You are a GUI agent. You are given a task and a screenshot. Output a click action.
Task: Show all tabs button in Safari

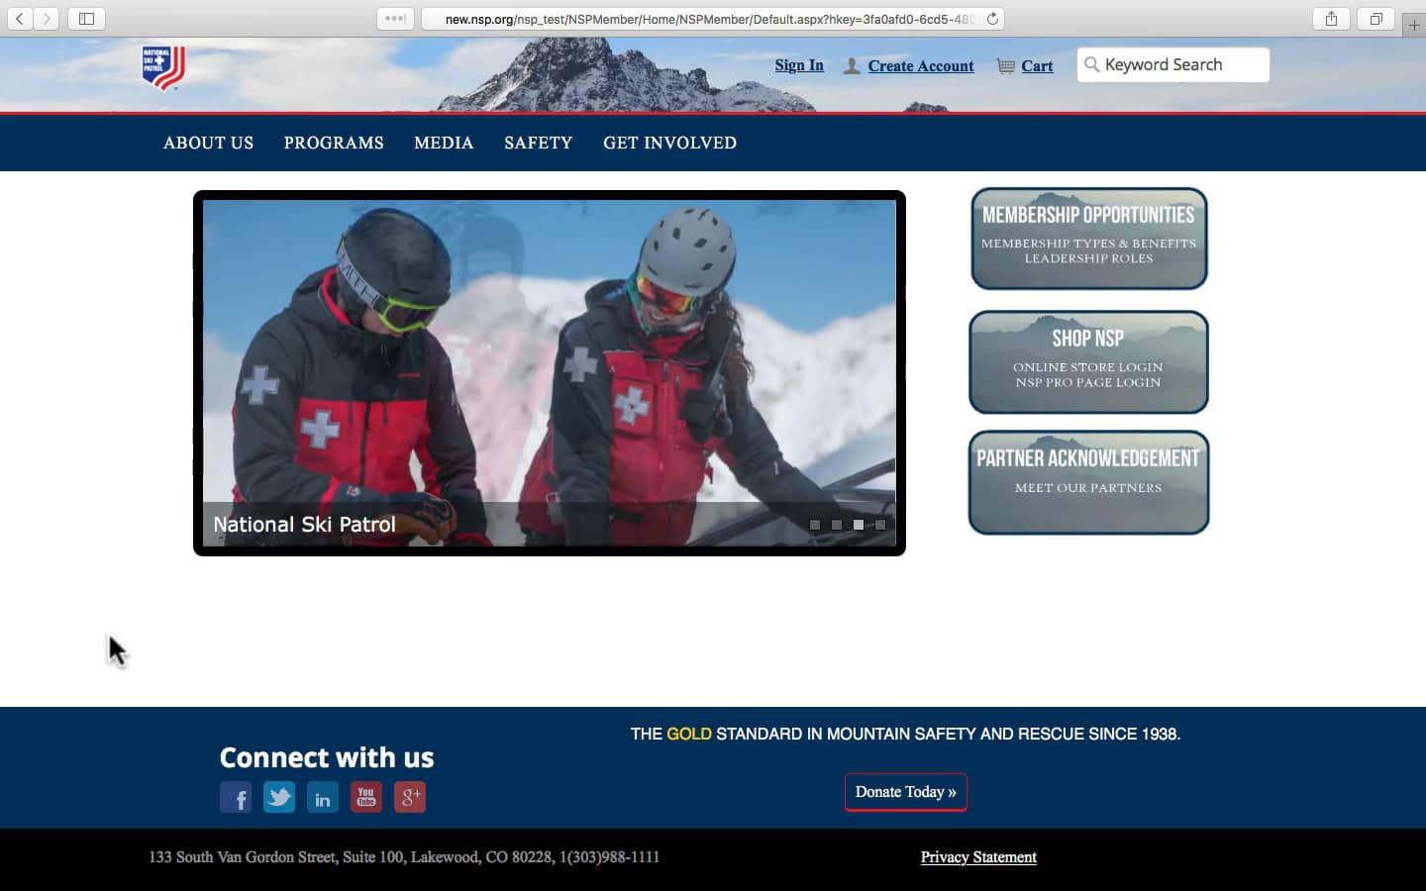tap(1375, 18)
